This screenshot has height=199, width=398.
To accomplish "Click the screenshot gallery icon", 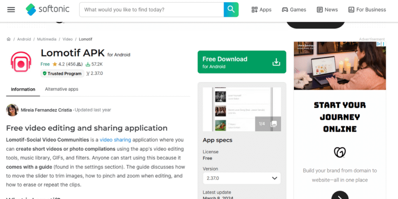I will coord(274,124).
